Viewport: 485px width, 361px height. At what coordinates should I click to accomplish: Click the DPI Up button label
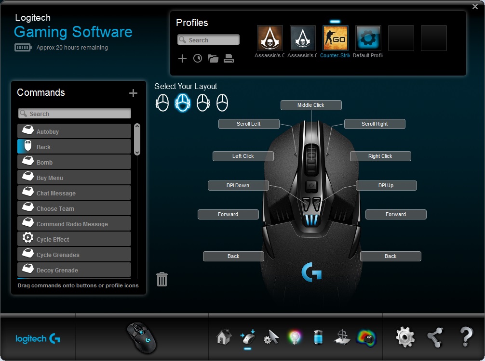click(x=386, y=185)
